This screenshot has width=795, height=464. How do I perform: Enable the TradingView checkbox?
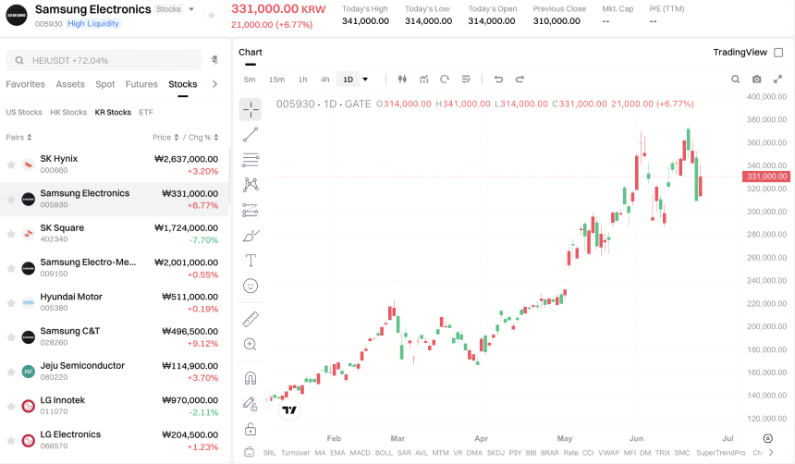[x=778, y=53]
